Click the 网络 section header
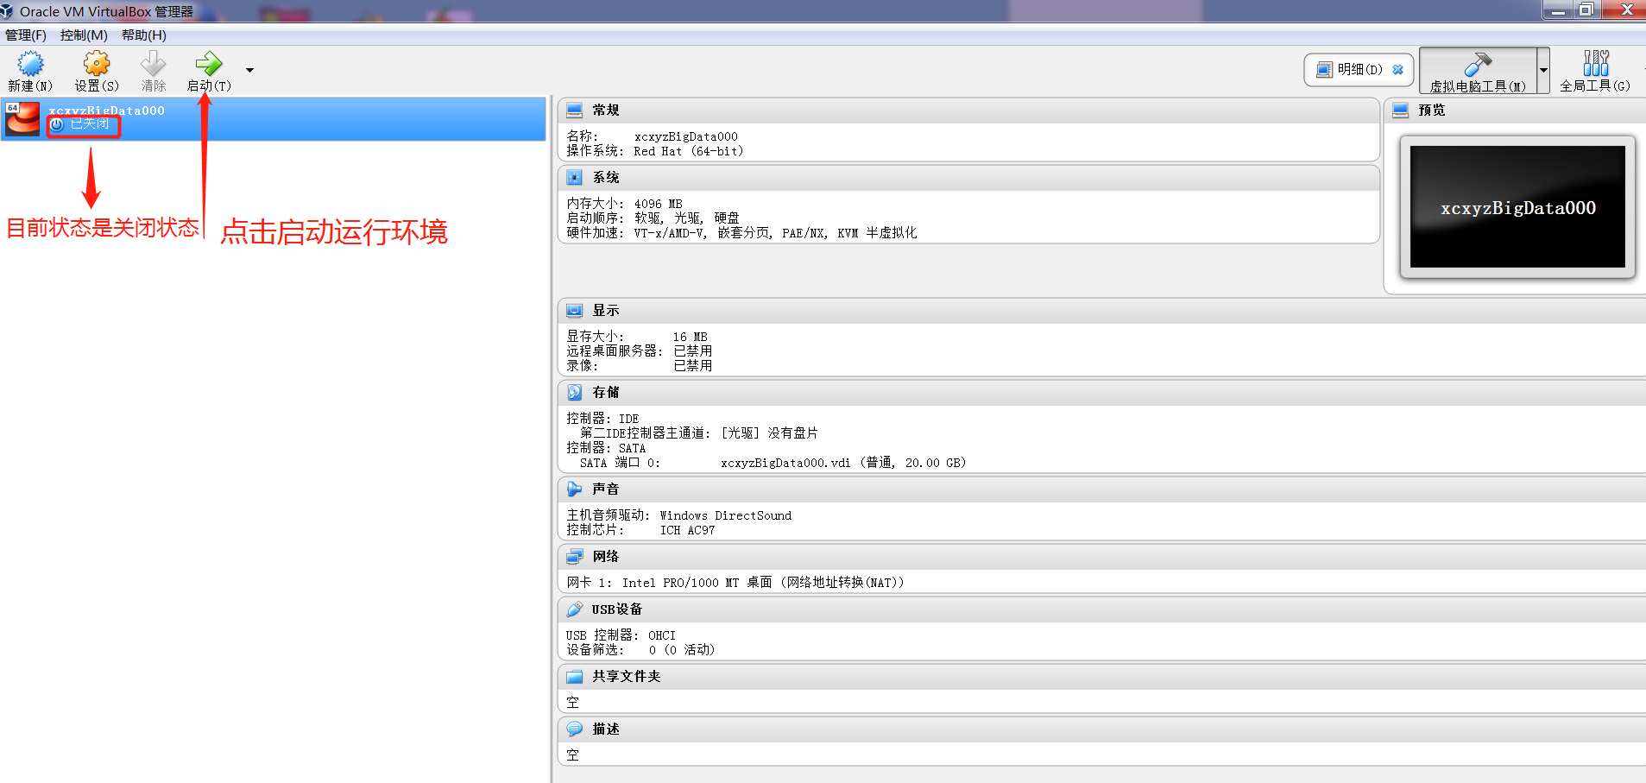The height and width of the screenshot is (783, 1646). coord(1102,557)
